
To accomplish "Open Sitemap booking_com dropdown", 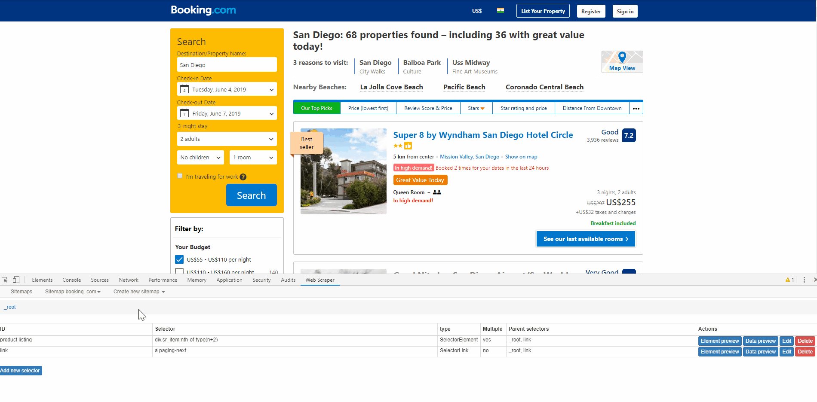I will 73,292.
